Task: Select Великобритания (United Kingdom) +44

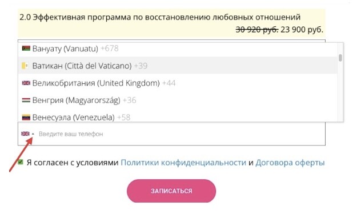Action: (178, 83)
